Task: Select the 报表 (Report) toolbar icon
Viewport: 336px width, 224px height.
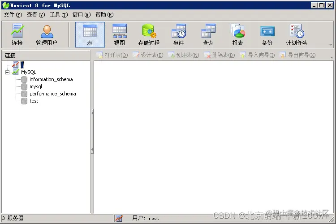Action: pyautogui.click(x=237, y=35)
